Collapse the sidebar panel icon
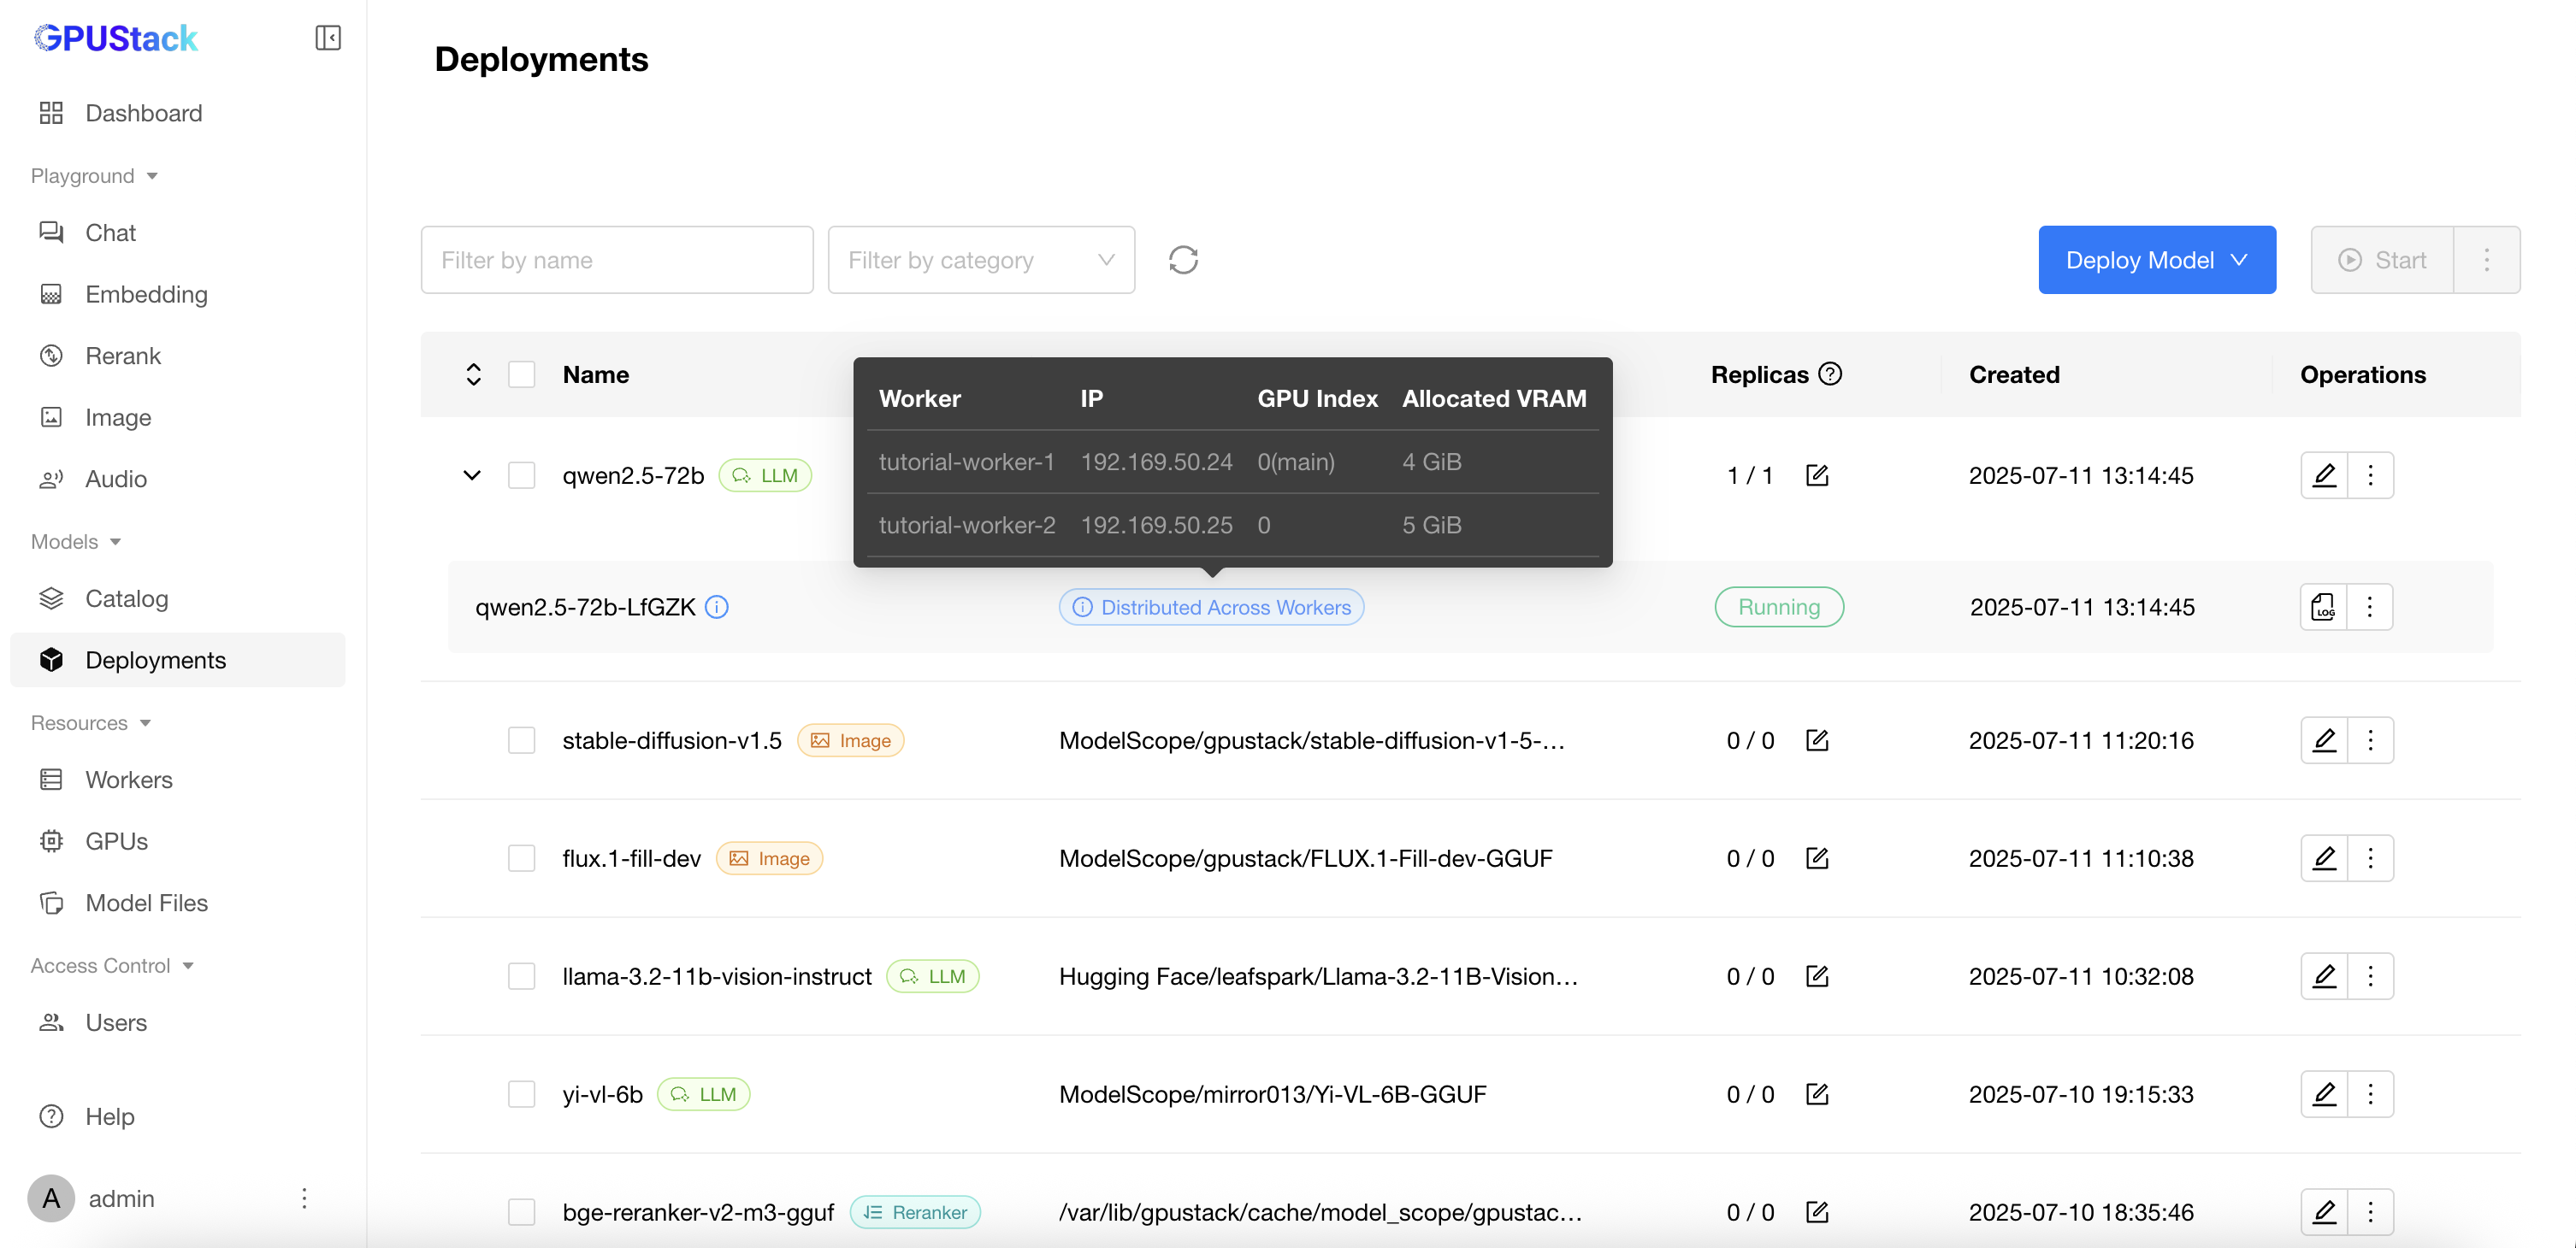 (327, 38)
